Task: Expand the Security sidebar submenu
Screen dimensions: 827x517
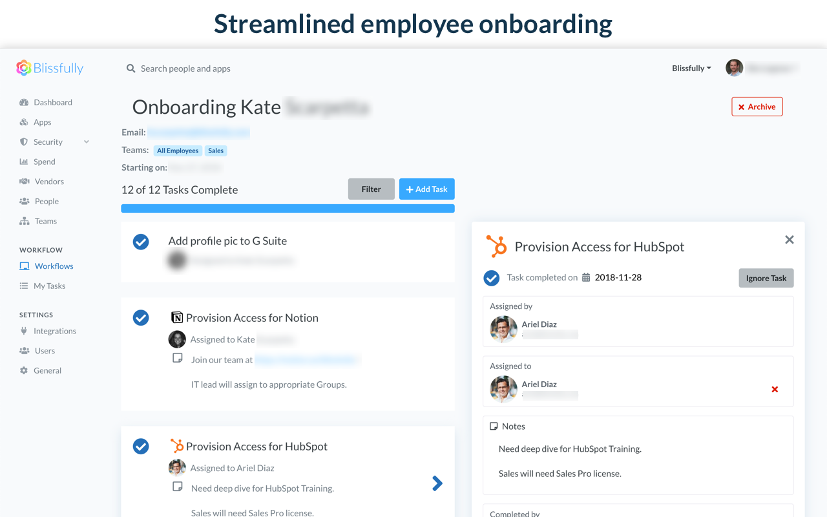Action: tap(87, 142)
